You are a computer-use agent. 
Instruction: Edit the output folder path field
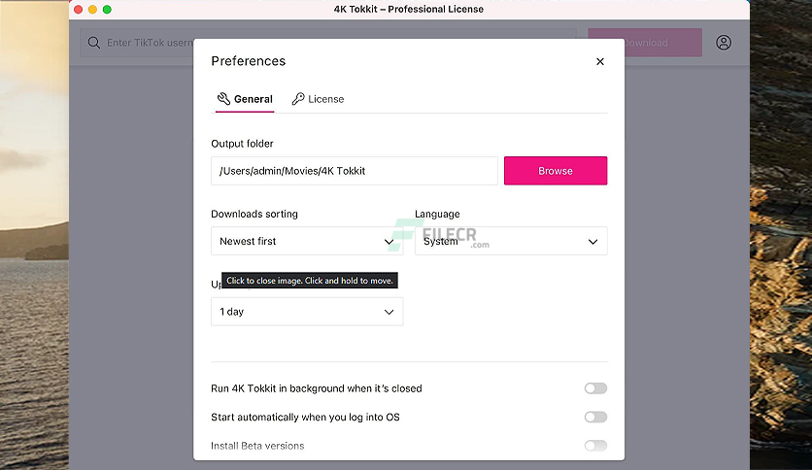[x=355, y=171]
